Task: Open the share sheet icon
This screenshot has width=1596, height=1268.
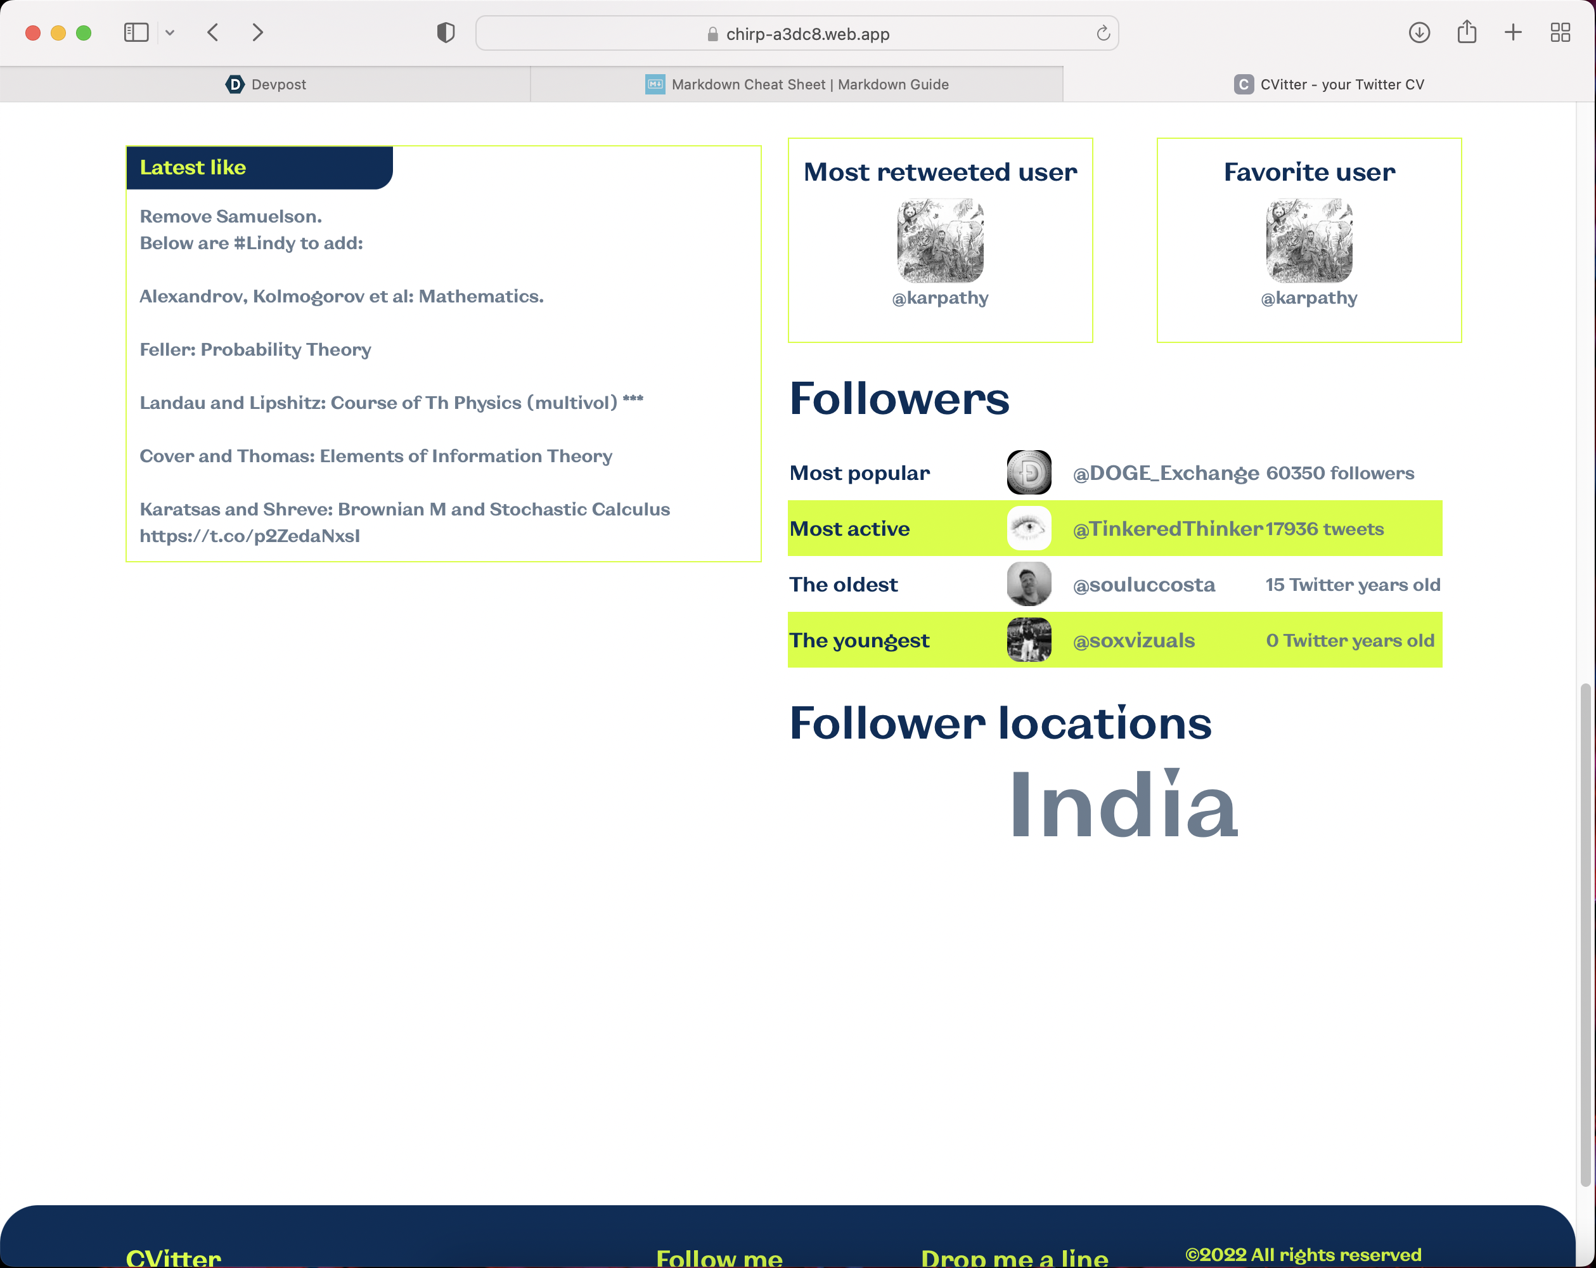Action: coord(1467,32)
